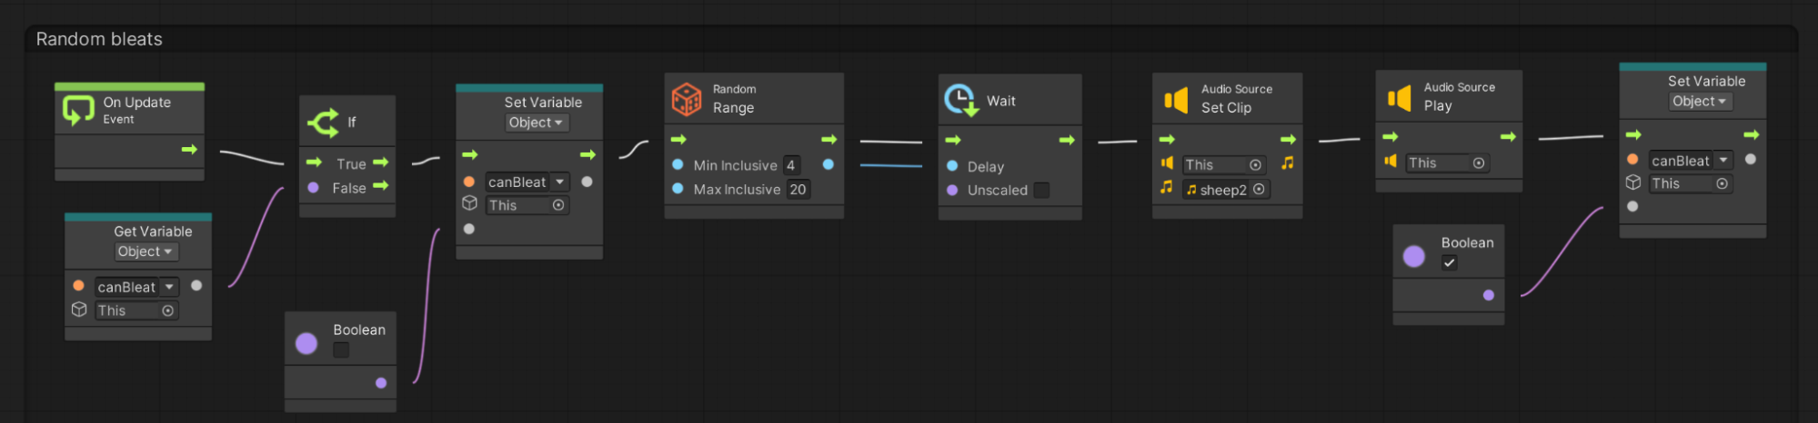The height and width of the screenshot is (423, 1818).
Task: Open the Object dropdown on Get Variable node
Action: point(146,251)
